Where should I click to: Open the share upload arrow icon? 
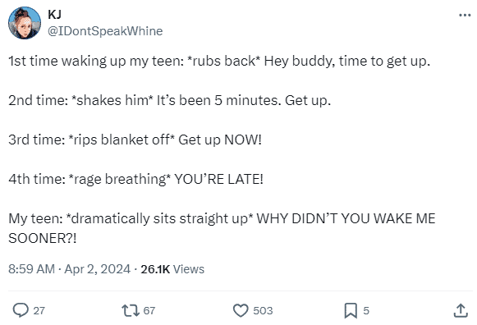pyautogui.click(x=461, y=310)
